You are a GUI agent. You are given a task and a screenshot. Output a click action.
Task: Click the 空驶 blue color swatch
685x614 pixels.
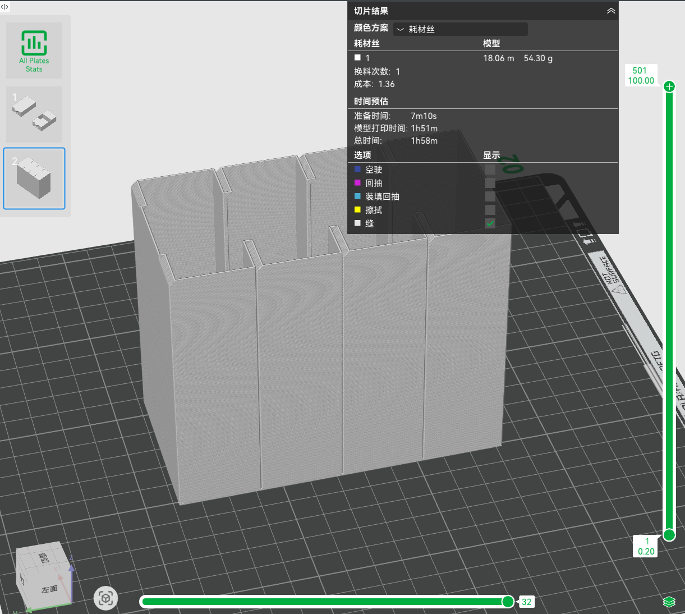coord(357,169)
